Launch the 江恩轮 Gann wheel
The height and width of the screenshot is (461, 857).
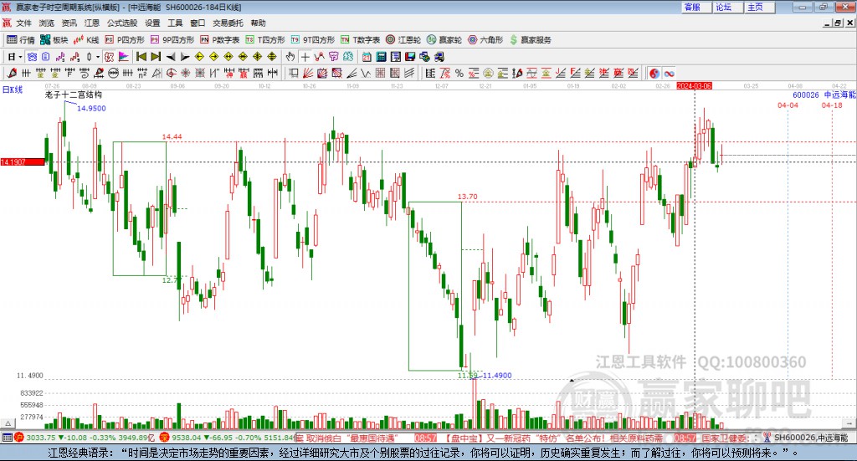point(403,40)
